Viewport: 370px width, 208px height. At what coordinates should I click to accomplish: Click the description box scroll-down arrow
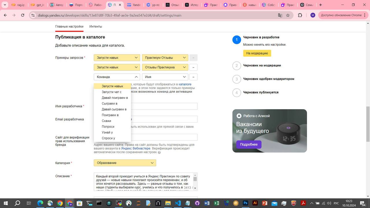pyautogui.click(x=195, y=188)
